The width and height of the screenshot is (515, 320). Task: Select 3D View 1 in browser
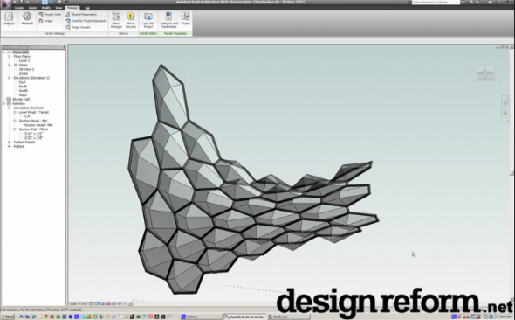26,69
